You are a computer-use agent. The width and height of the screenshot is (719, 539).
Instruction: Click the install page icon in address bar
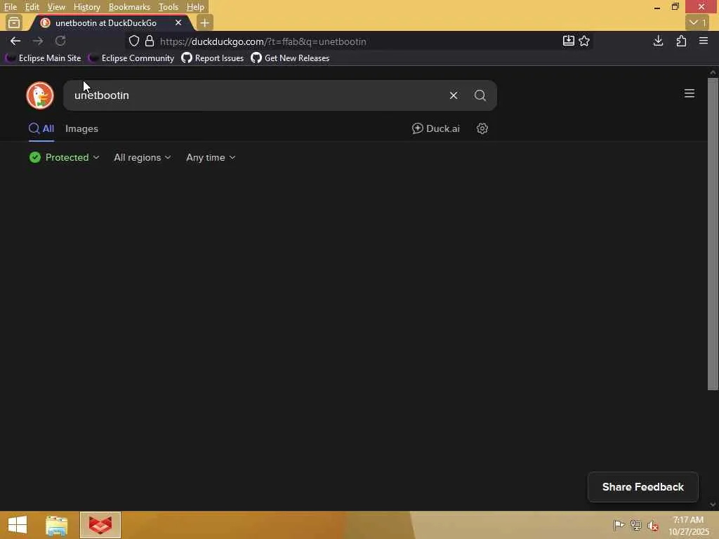pyautogui.click(x=568, y=41)
